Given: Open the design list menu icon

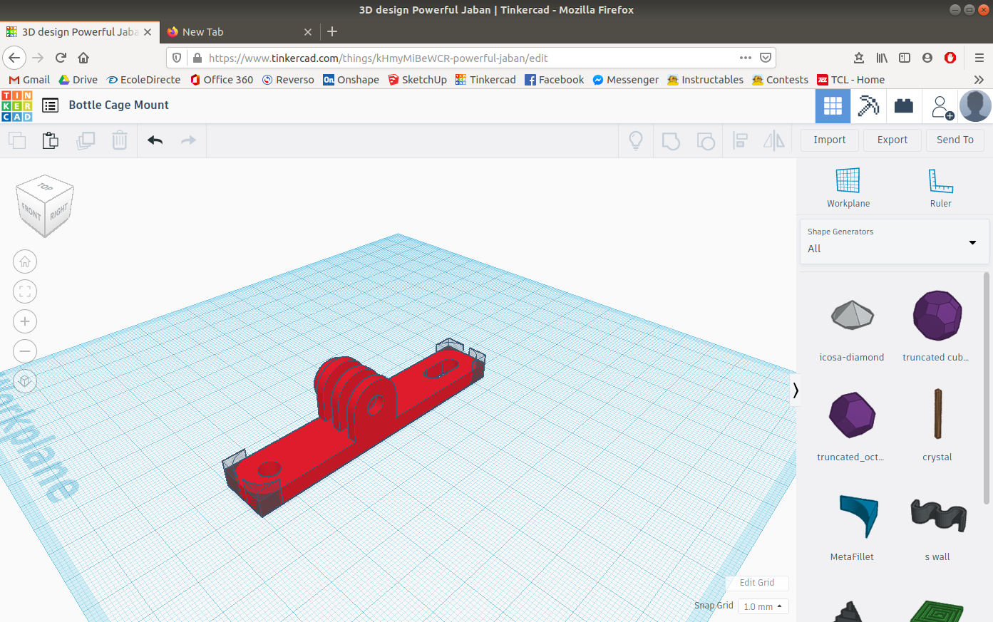Looking at the screenshot, I should (50, 105).
